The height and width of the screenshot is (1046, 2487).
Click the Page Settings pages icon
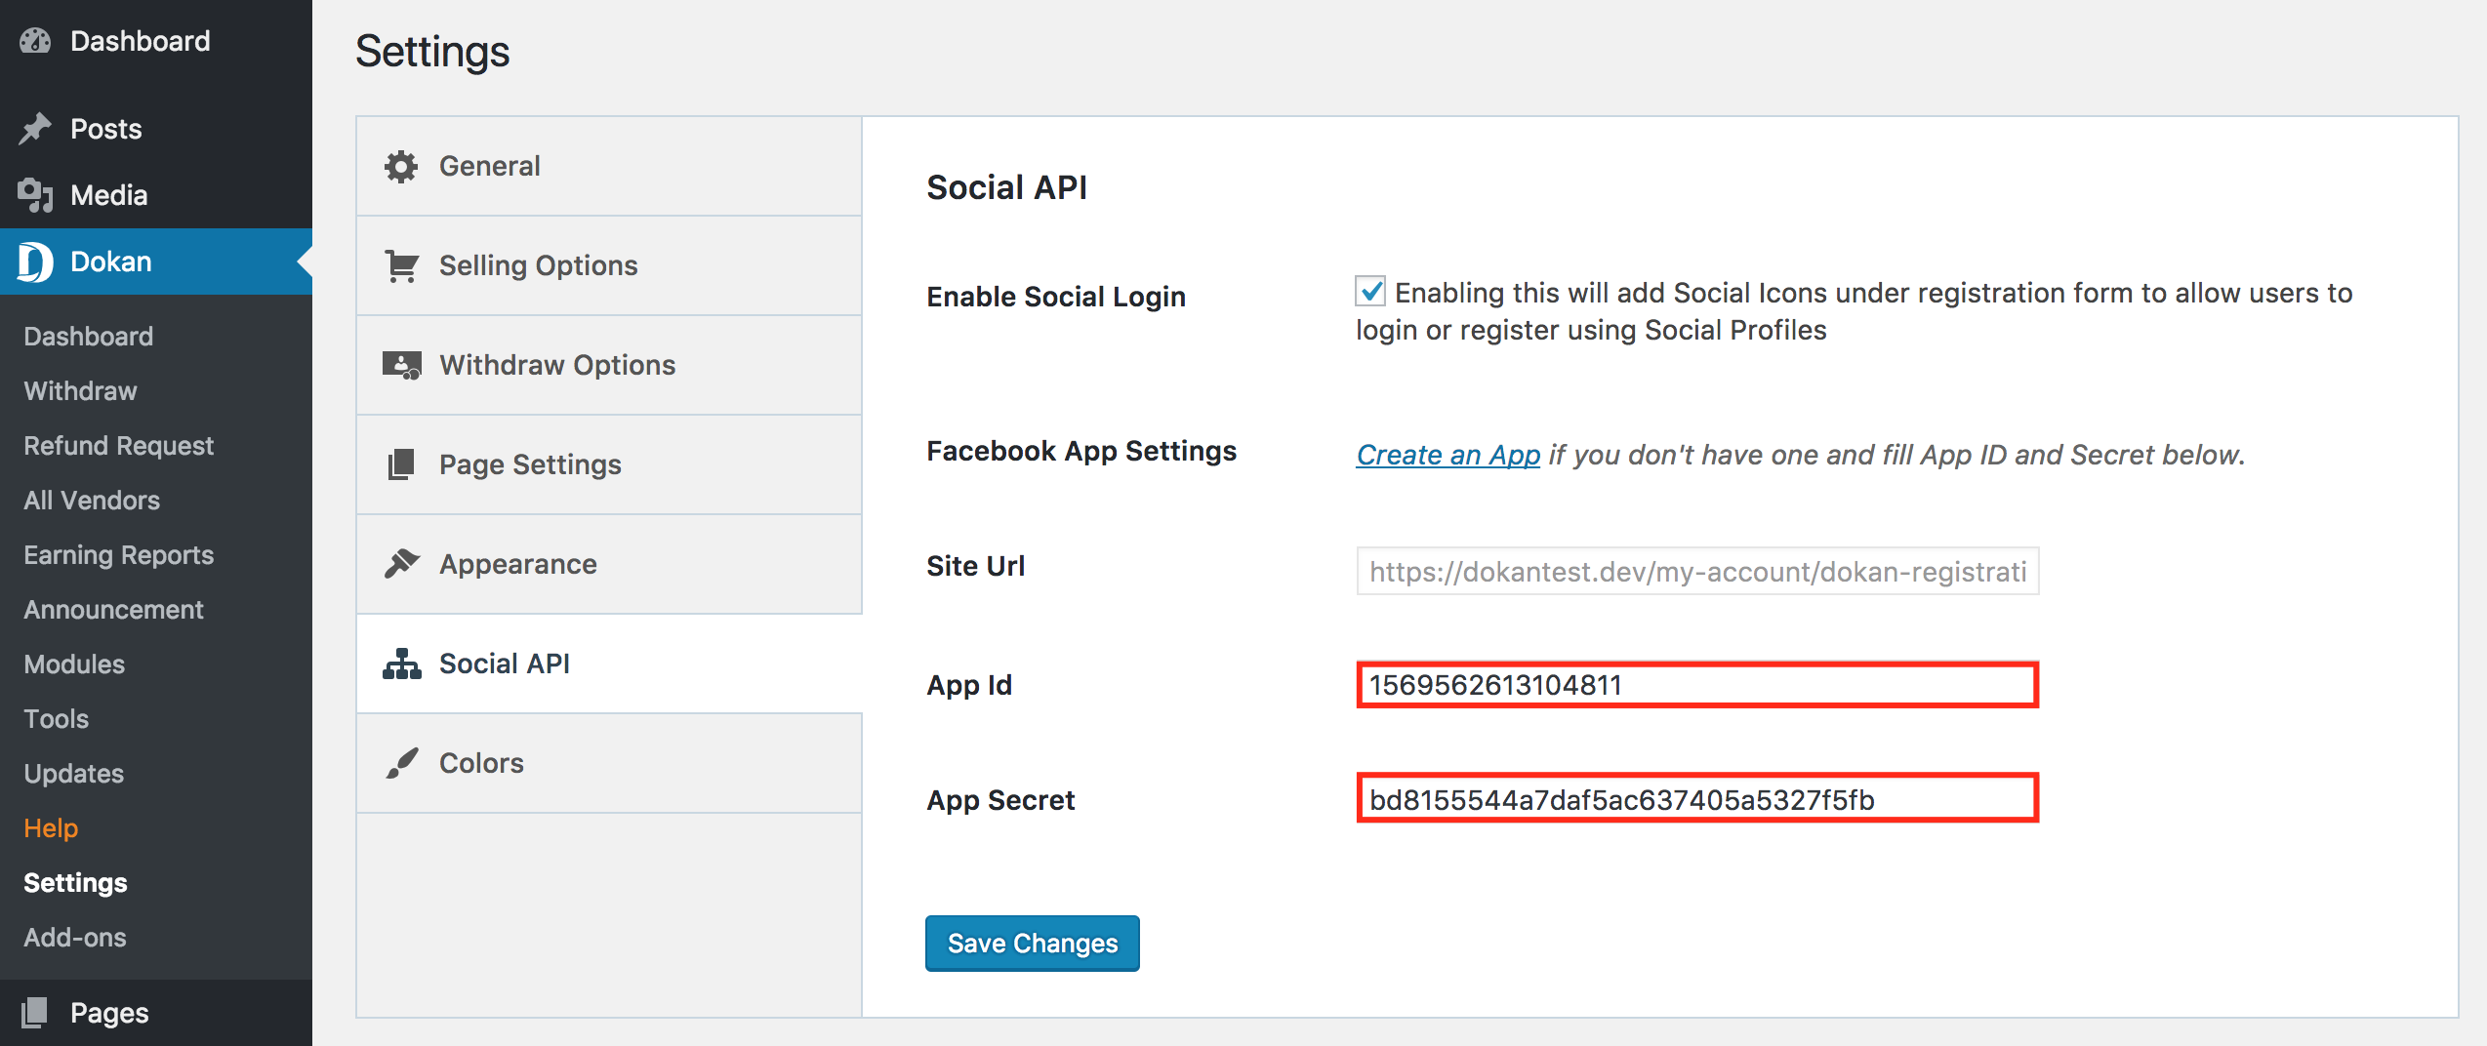pyautogui.click(x=401, y=464)
